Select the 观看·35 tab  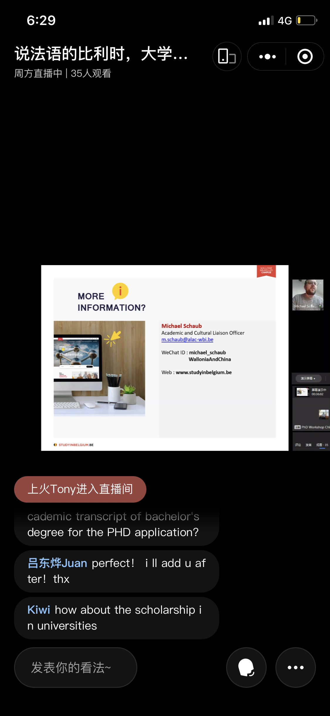pos(322,445)
